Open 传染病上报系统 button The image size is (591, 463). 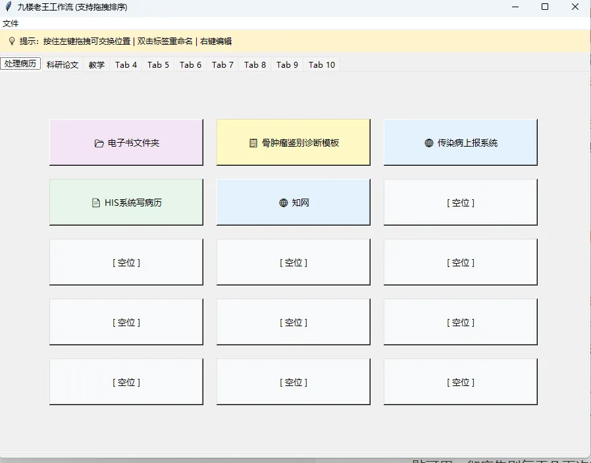461,143
